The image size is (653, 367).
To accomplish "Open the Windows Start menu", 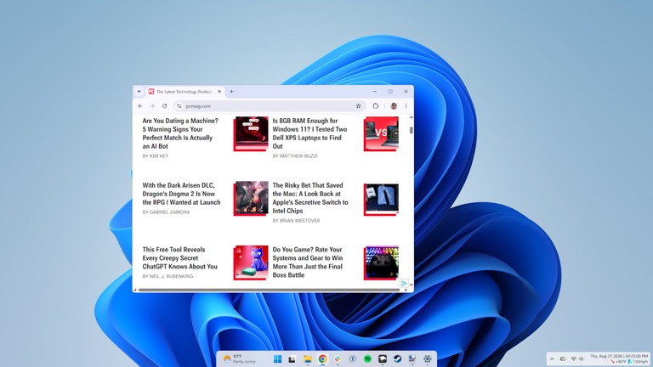I will point(277,359).
